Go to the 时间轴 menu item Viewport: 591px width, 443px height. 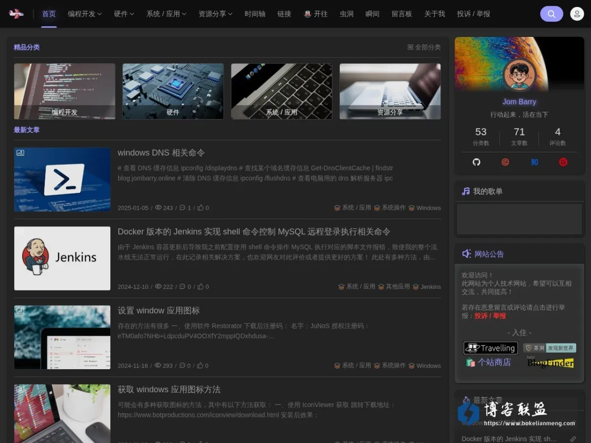pyautogui.click(x=255, y=14)
